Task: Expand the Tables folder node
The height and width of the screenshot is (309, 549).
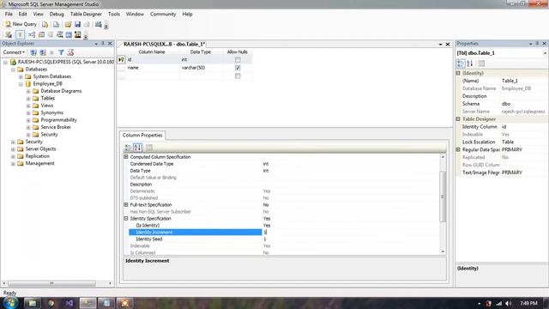Action: pyautogui.click(x=28, y=99)
